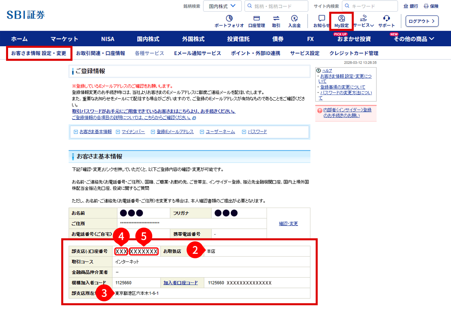
Task: Open the お知らせ notifications icon
Action: point(321,21)
